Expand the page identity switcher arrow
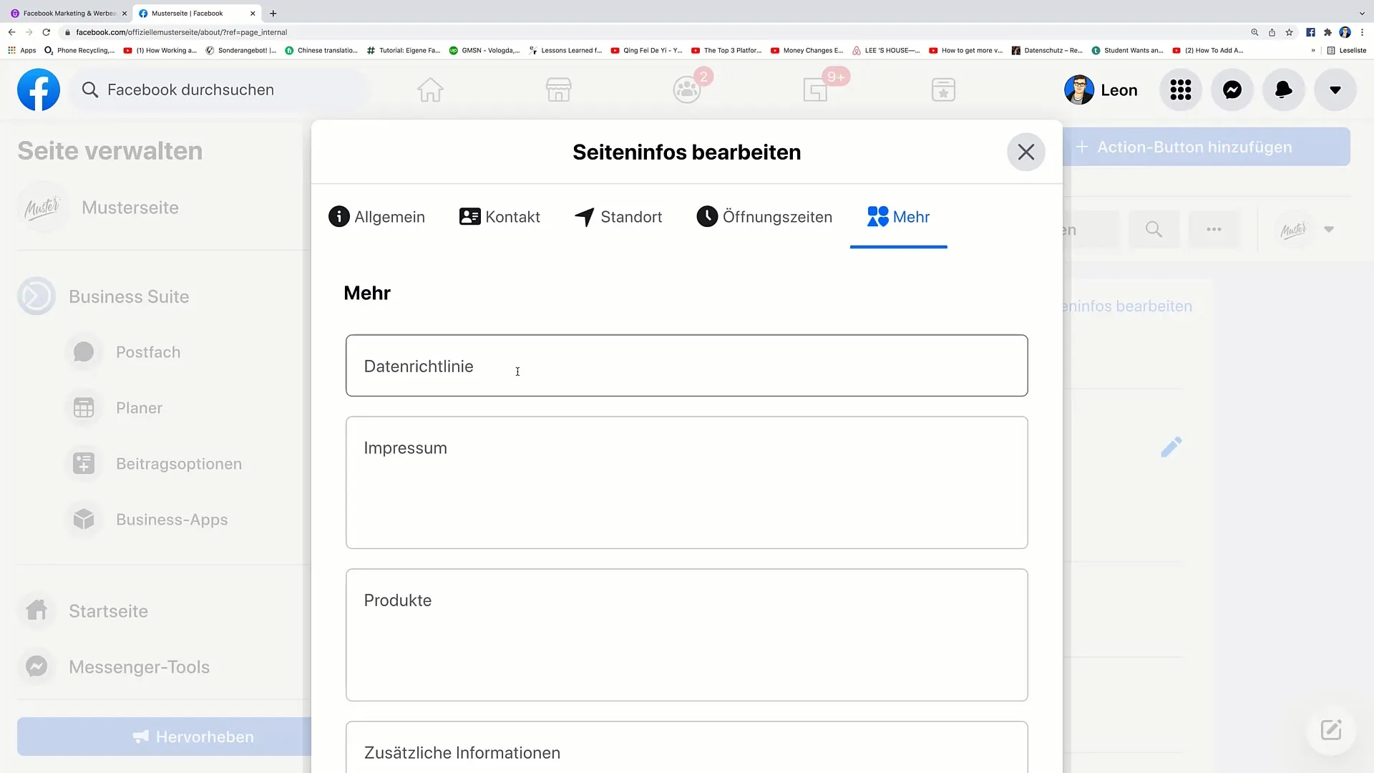Image resolution: width=1374 pixels, height=773 pixels. (1329, 230)
